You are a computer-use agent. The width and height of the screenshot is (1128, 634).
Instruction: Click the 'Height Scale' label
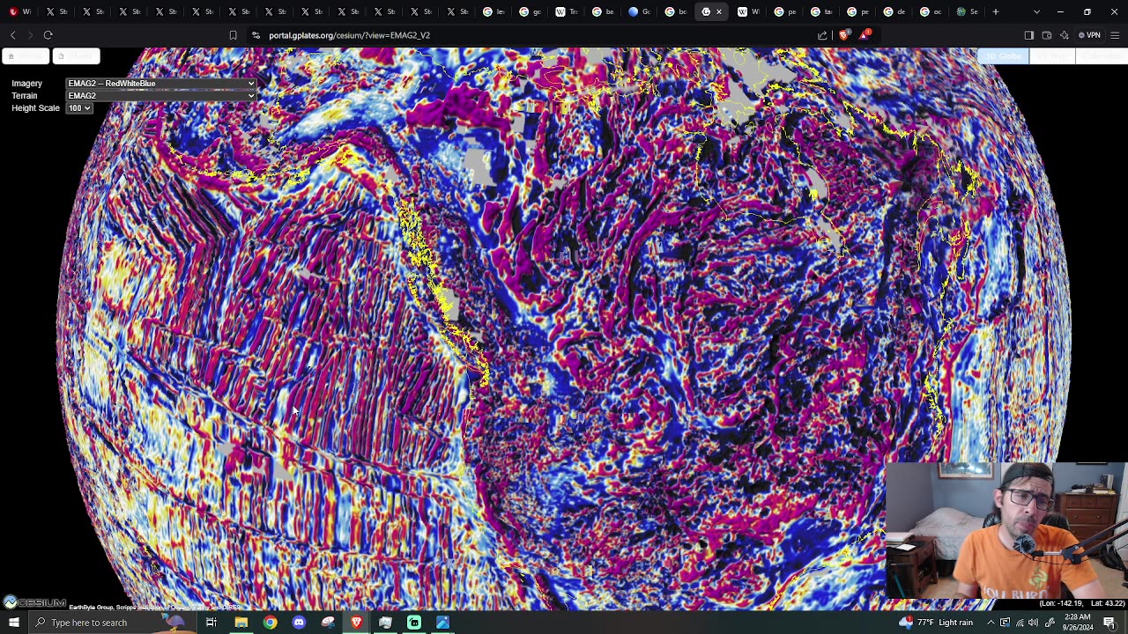pyautogui.click(x=35, y=108)
